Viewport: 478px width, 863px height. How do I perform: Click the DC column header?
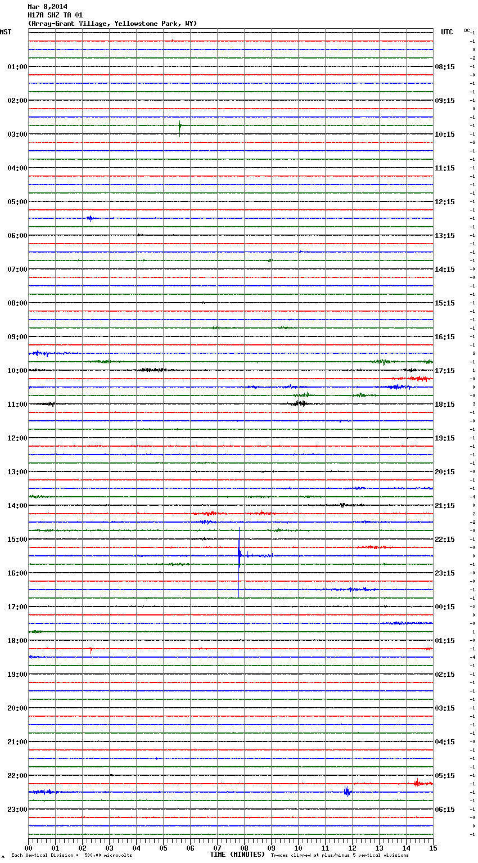(x=467, y=30)
